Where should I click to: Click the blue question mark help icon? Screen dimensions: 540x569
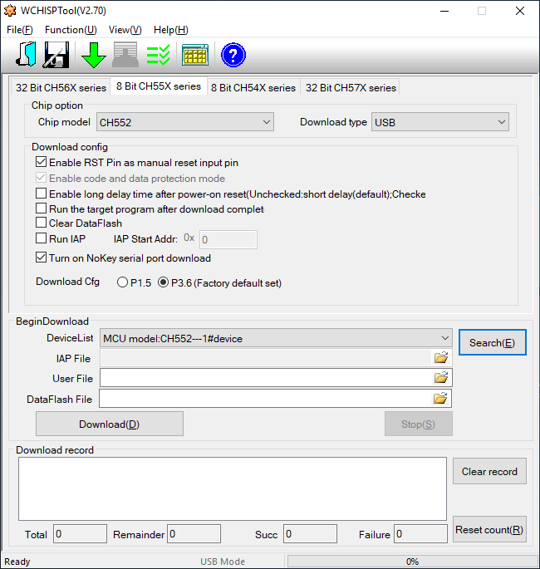click(233, 55)
